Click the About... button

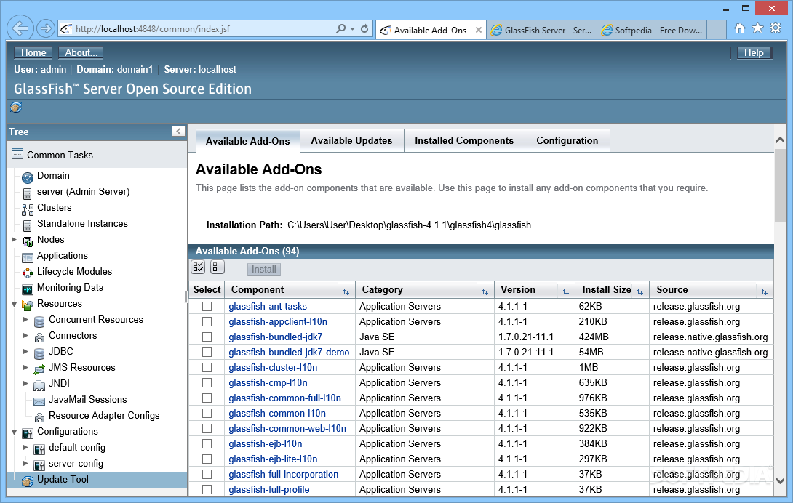coord(81,52)
